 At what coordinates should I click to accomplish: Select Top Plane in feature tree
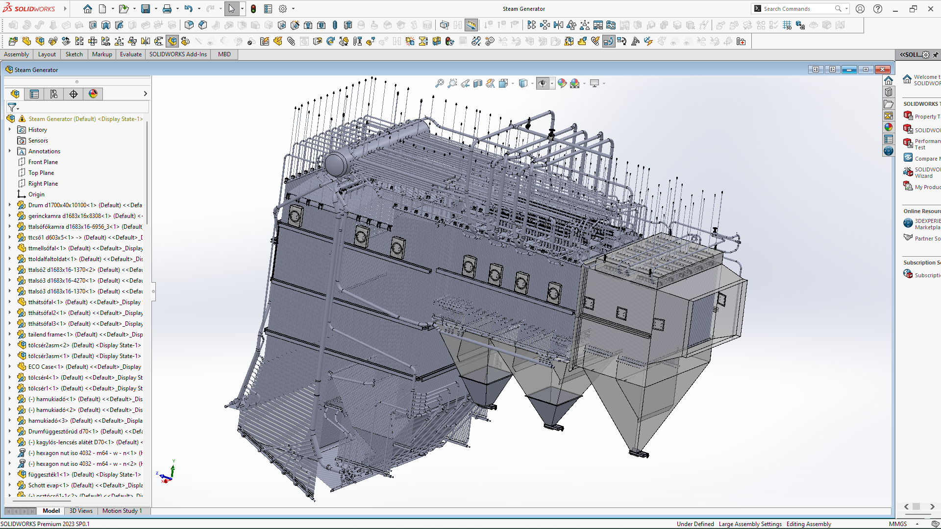pos(41,173)
